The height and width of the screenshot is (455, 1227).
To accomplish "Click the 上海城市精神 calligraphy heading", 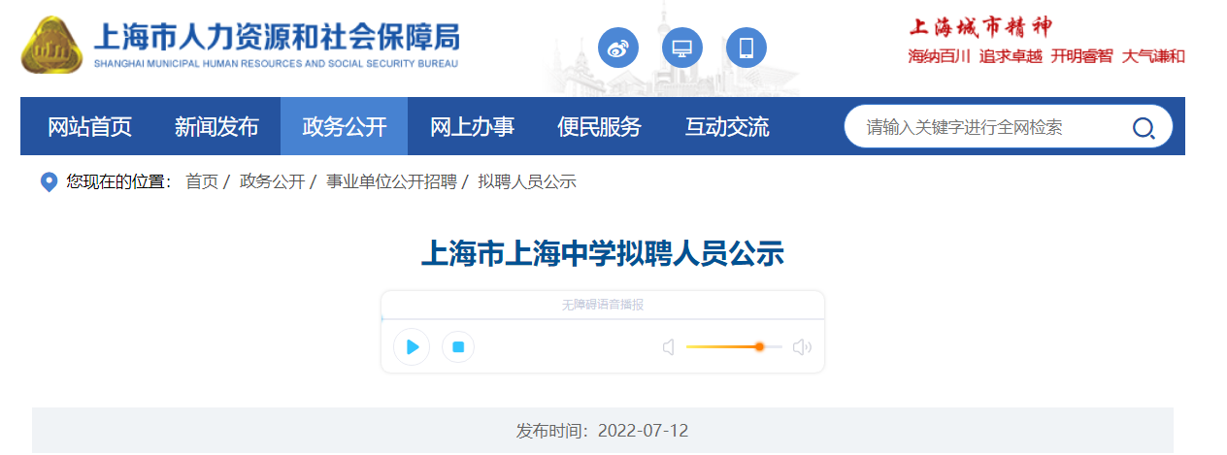I will [x=980, y=26].
